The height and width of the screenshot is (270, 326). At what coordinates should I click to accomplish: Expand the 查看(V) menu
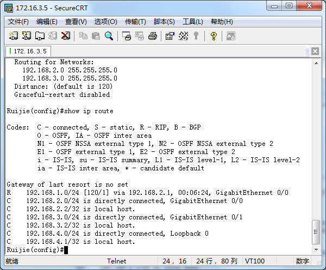point(76,22)
